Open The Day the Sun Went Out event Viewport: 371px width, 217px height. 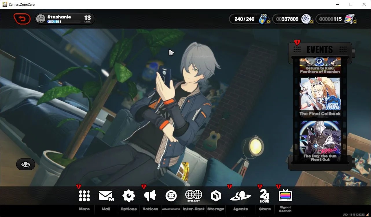point(320,141)
